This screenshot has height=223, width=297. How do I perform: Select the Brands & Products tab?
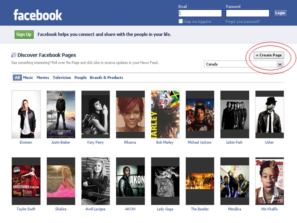click(x=106, y=77)
